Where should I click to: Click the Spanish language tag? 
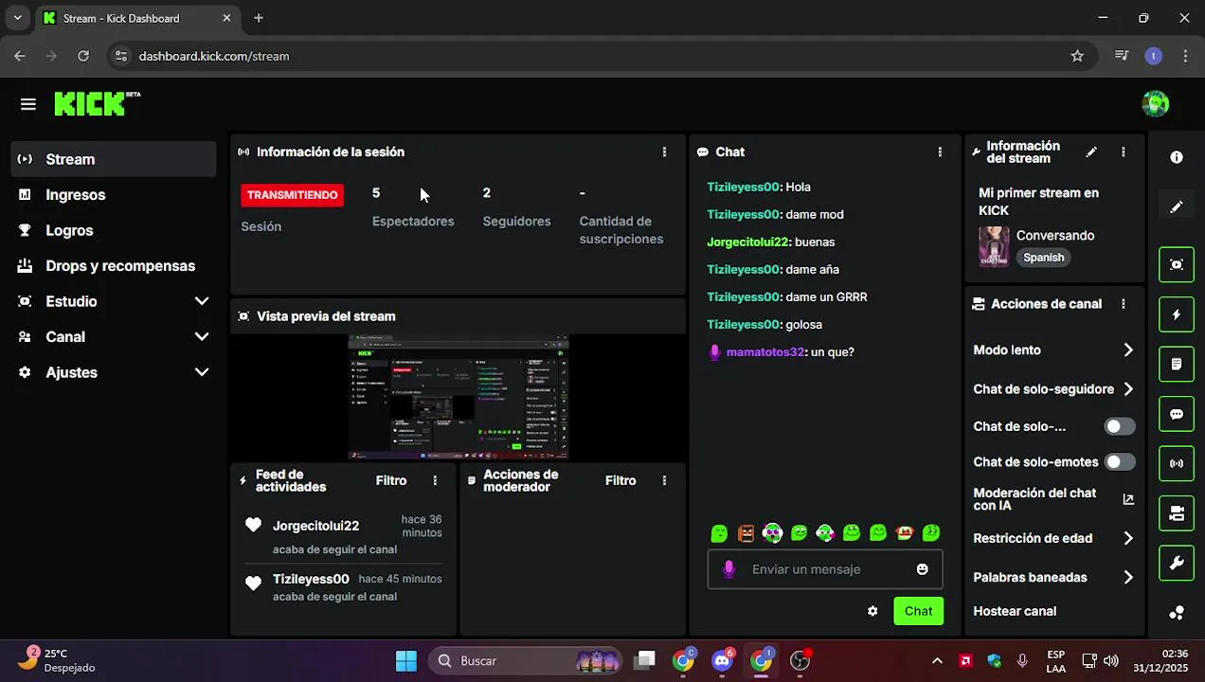1043,258
